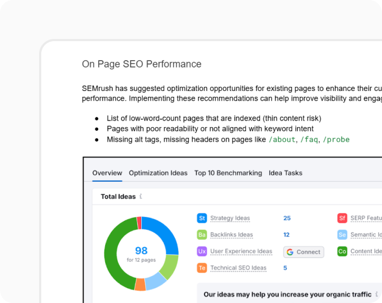Viewport: 382px width, 303px height.
Task: Click the red donut chart segment
Action: point(139,223)
